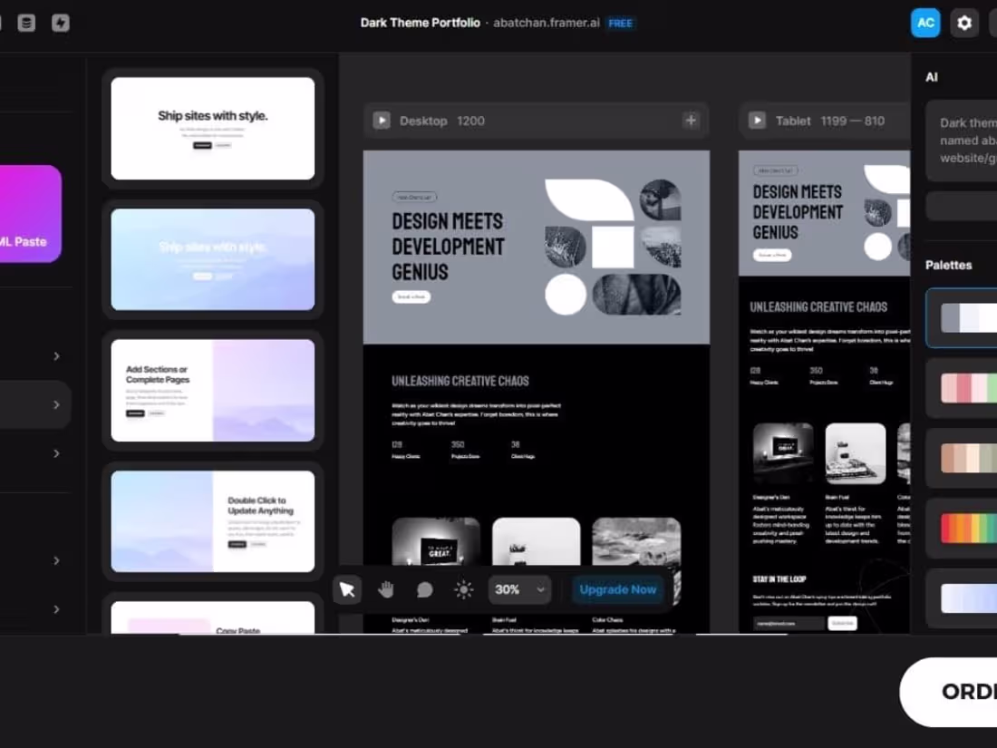Click the Tablet breakpoint play preview icon

pyautogui.click(x=756, y=120)
